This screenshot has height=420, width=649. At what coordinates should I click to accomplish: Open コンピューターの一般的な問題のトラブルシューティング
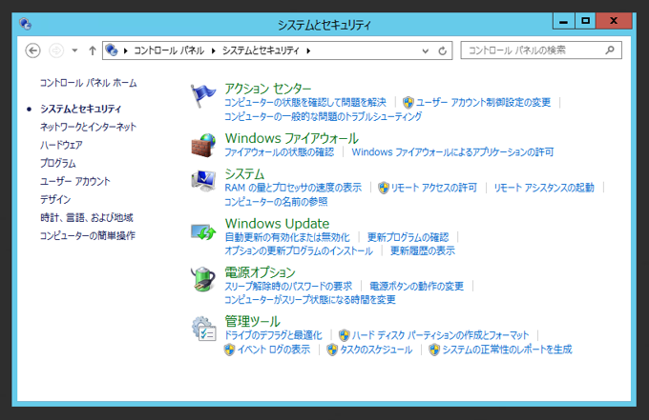[323, 116]
